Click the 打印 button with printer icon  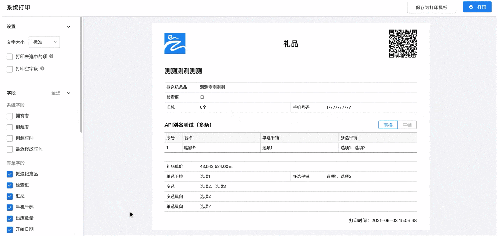[477, 7]
